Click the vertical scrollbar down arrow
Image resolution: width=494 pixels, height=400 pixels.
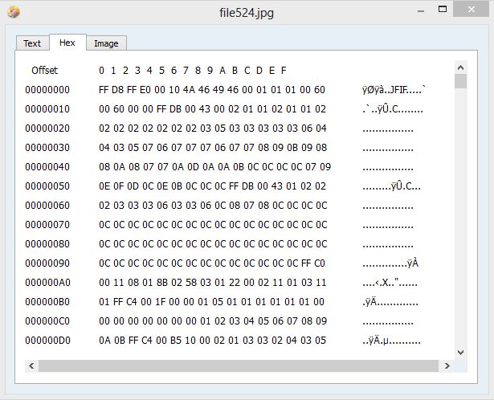tap(460, 352)
